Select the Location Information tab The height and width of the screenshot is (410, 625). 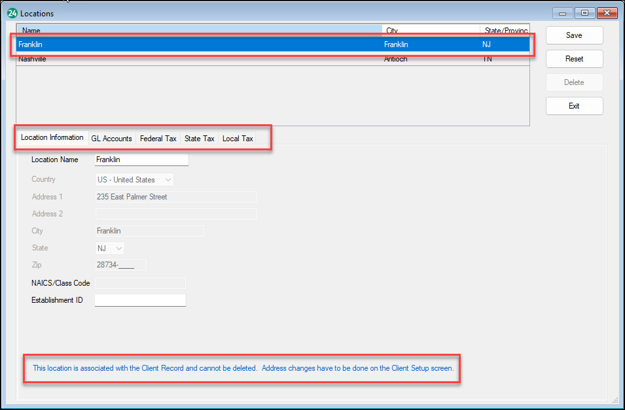pos(52,137)
